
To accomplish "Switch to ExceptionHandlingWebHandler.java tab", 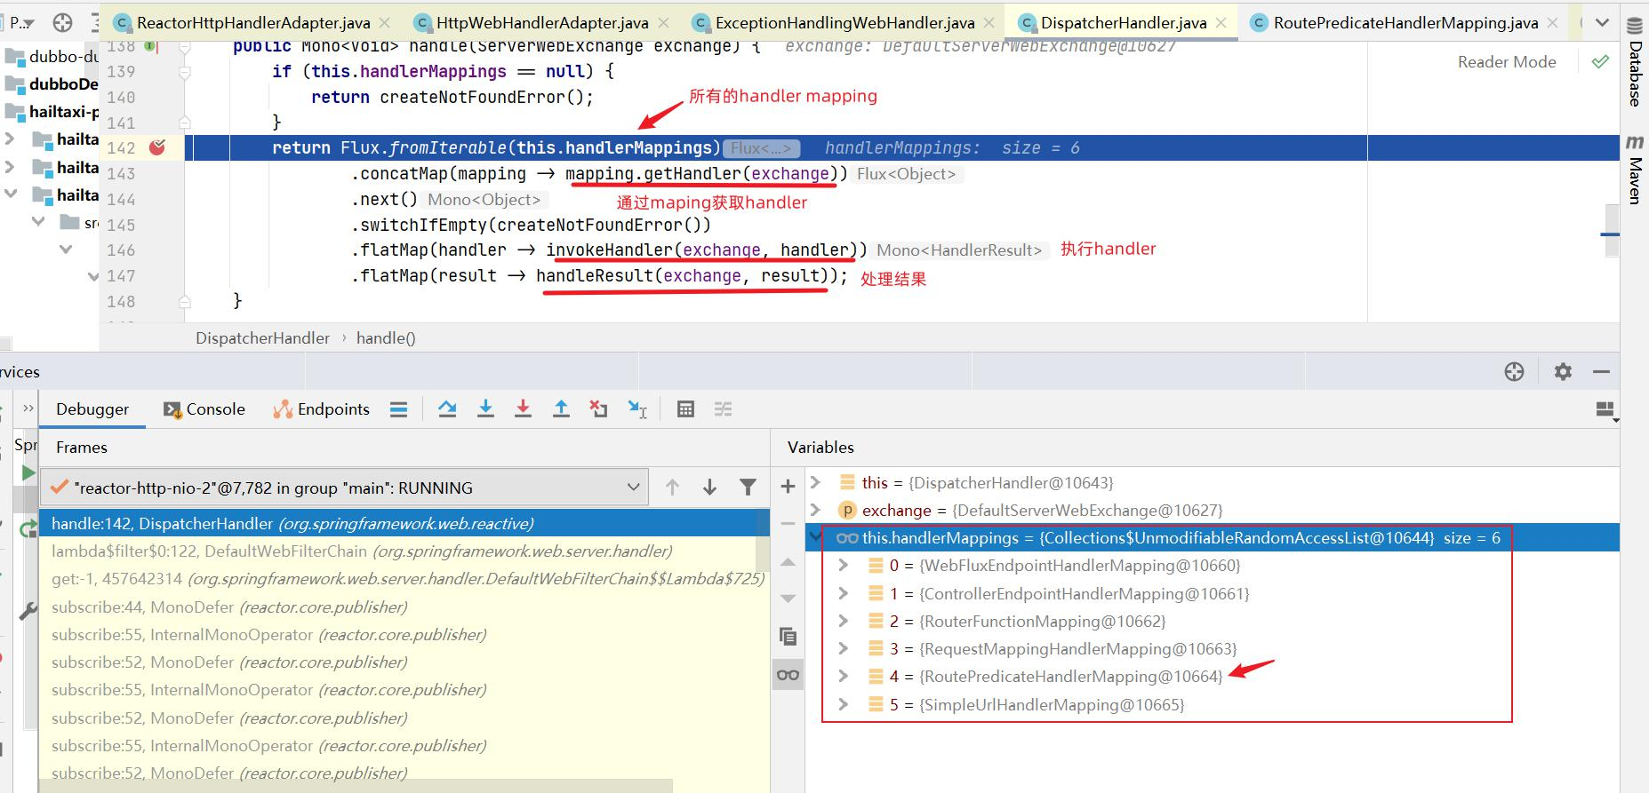I will click(844, 23).
